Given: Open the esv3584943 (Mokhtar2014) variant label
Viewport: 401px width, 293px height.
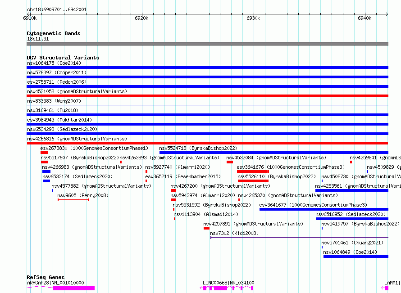Looking at the screenshot, I should coord(59,120).
